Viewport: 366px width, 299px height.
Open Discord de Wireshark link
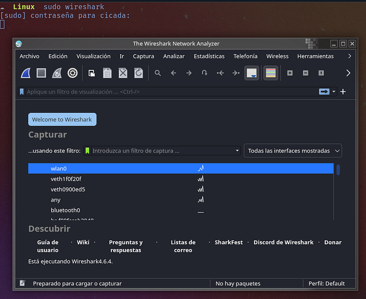tap(283, 243)
